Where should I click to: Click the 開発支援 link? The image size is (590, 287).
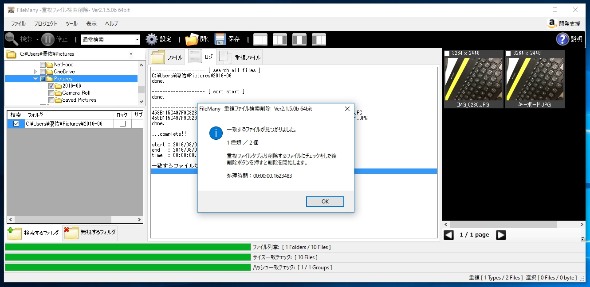click(569, 24)
